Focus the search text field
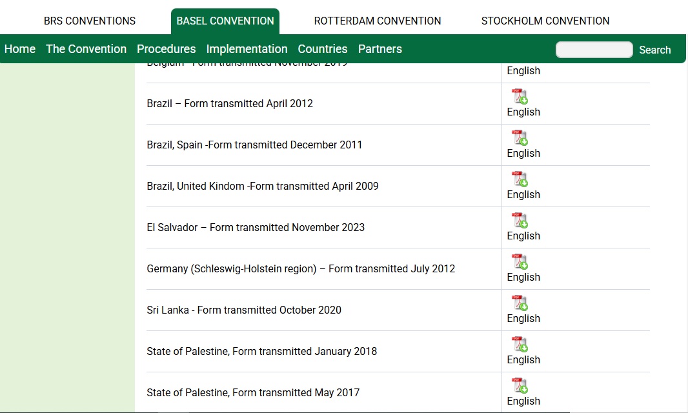The width and height of the screenshot is (688, 413). tap(594, 50)
